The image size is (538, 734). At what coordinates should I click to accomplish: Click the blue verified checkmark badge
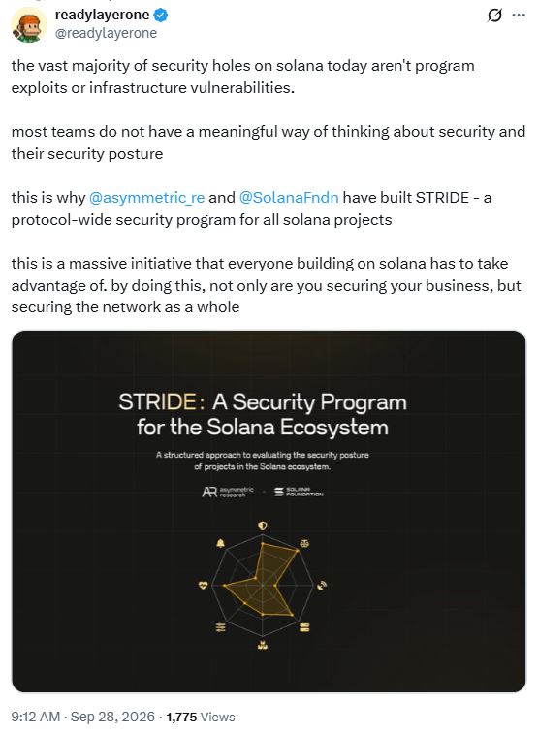tap(161, 15)
